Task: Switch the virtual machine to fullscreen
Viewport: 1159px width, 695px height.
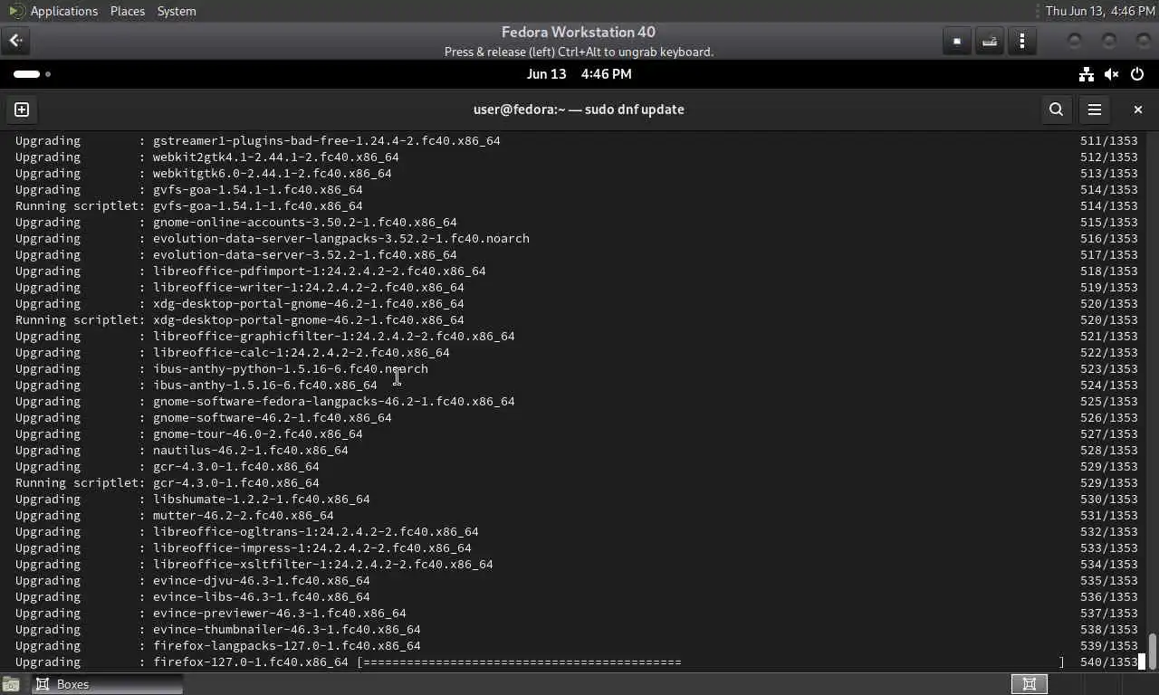Action: (x=957, y=41)
